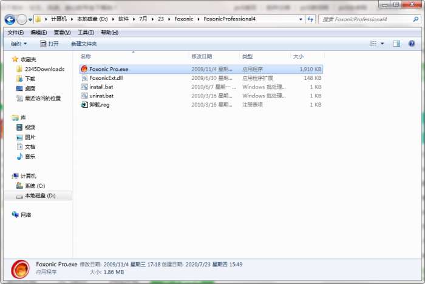
Task: Minimize the explorer window
Action: click(x=384, y=5)
